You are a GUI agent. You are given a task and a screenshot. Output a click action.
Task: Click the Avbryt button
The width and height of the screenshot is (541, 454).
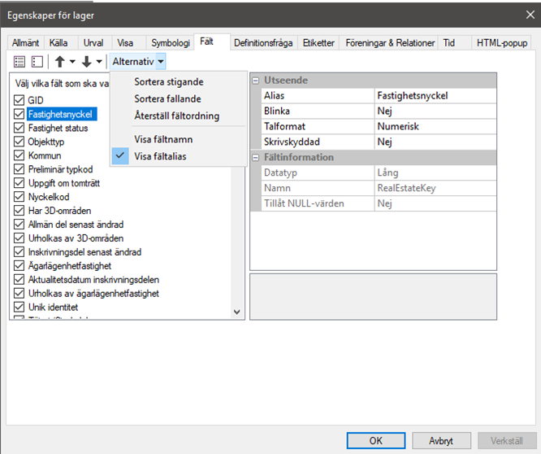point(441,440)
